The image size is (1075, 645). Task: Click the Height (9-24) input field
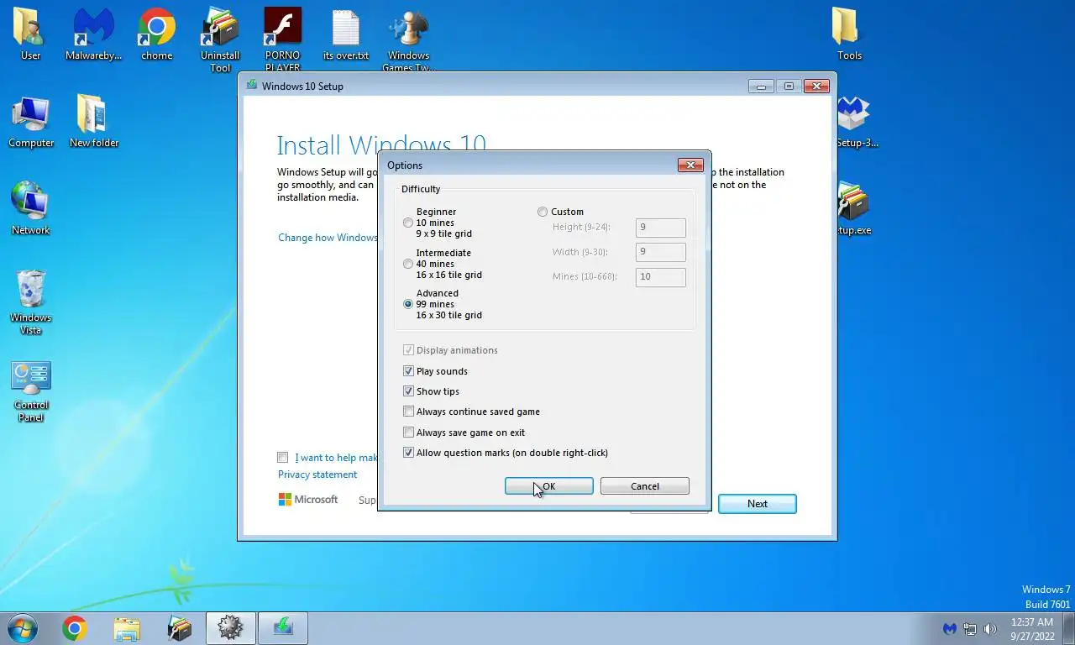pos(660,228)
